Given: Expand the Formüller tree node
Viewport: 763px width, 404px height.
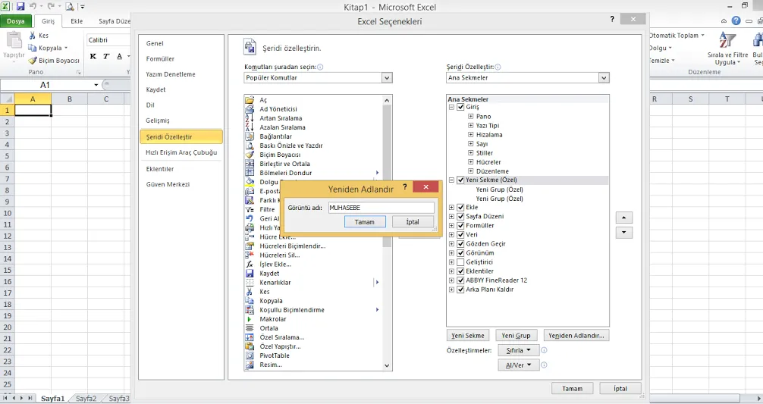Looking at the screenshot, I should pos(452,226).
